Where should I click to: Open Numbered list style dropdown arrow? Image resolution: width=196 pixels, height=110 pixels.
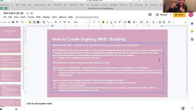150,22
